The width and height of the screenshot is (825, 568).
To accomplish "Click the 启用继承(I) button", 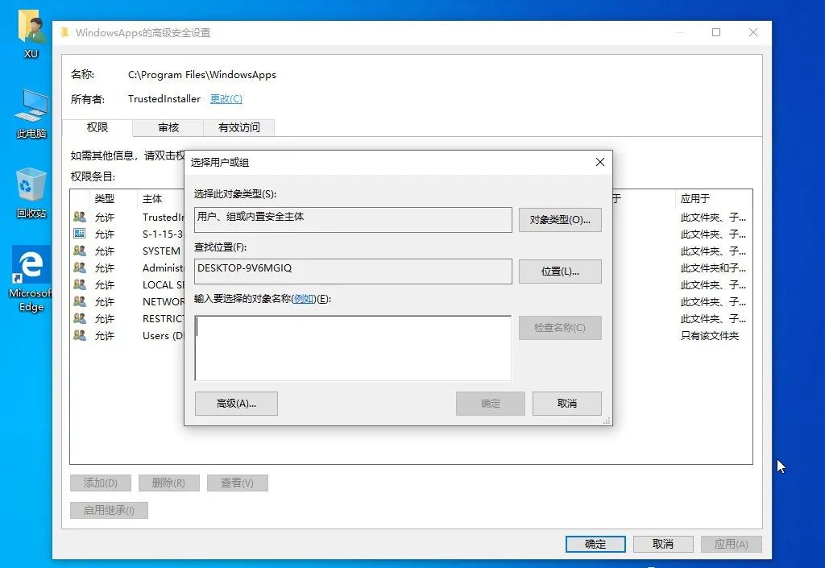I will 109,510.
